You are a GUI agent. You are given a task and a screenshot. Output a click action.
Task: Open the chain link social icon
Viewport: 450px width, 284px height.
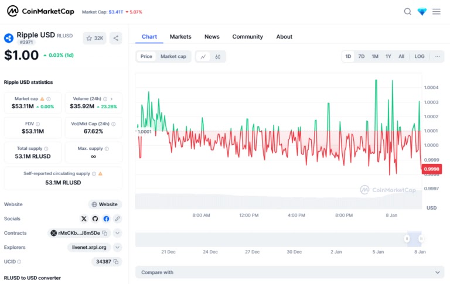(x=117, y=219)
